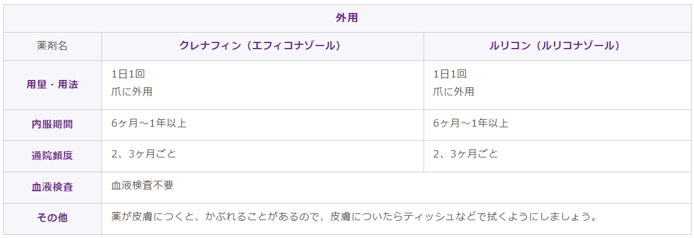Viewport: 694px width, 238px height.
Task: Select the 薬剤名 label cell
Action: pyautogui.click(x=52, y=46)
